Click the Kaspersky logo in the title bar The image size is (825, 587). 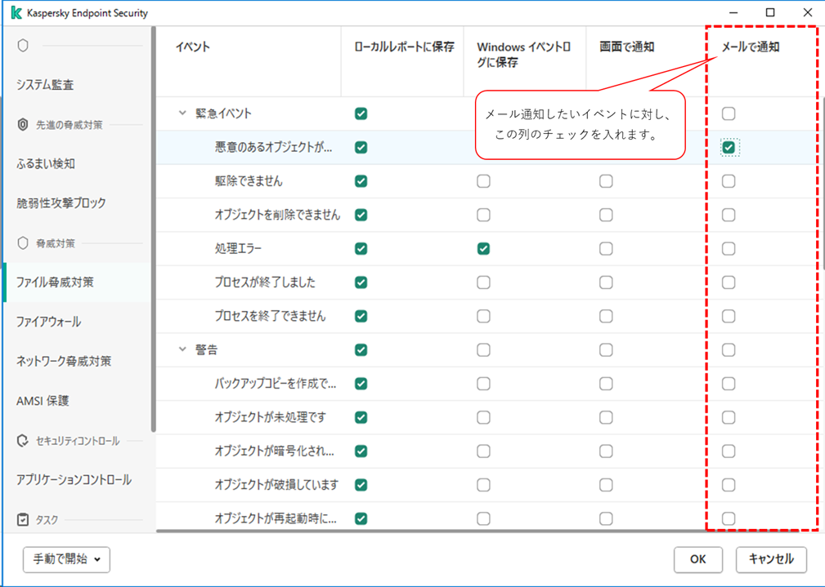pyautogui.click(x=15, y=12)
